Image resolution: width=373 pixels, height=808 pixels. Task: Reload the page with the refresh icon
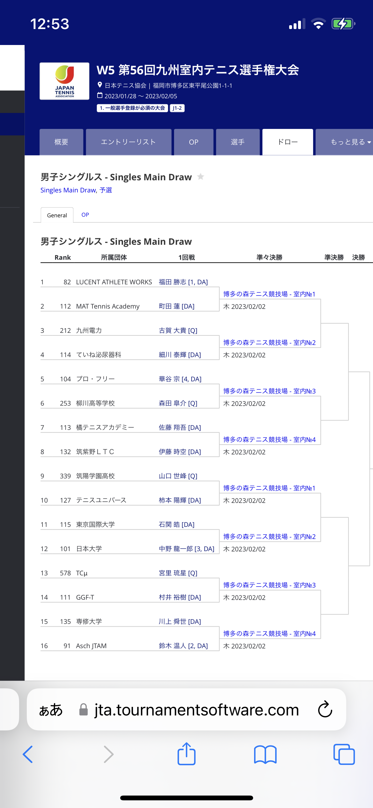(325, 709)
